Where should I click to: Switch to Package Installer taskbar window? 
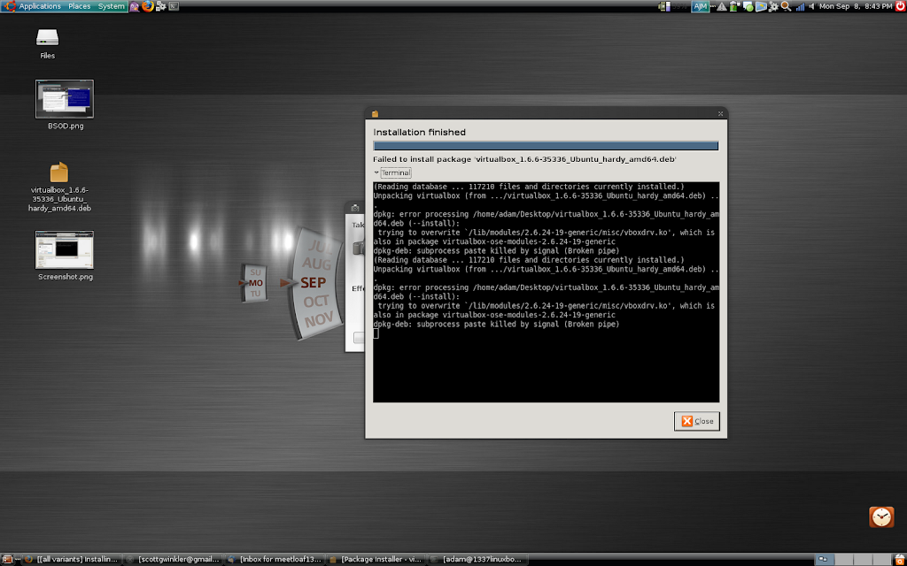tap(378, 559)
